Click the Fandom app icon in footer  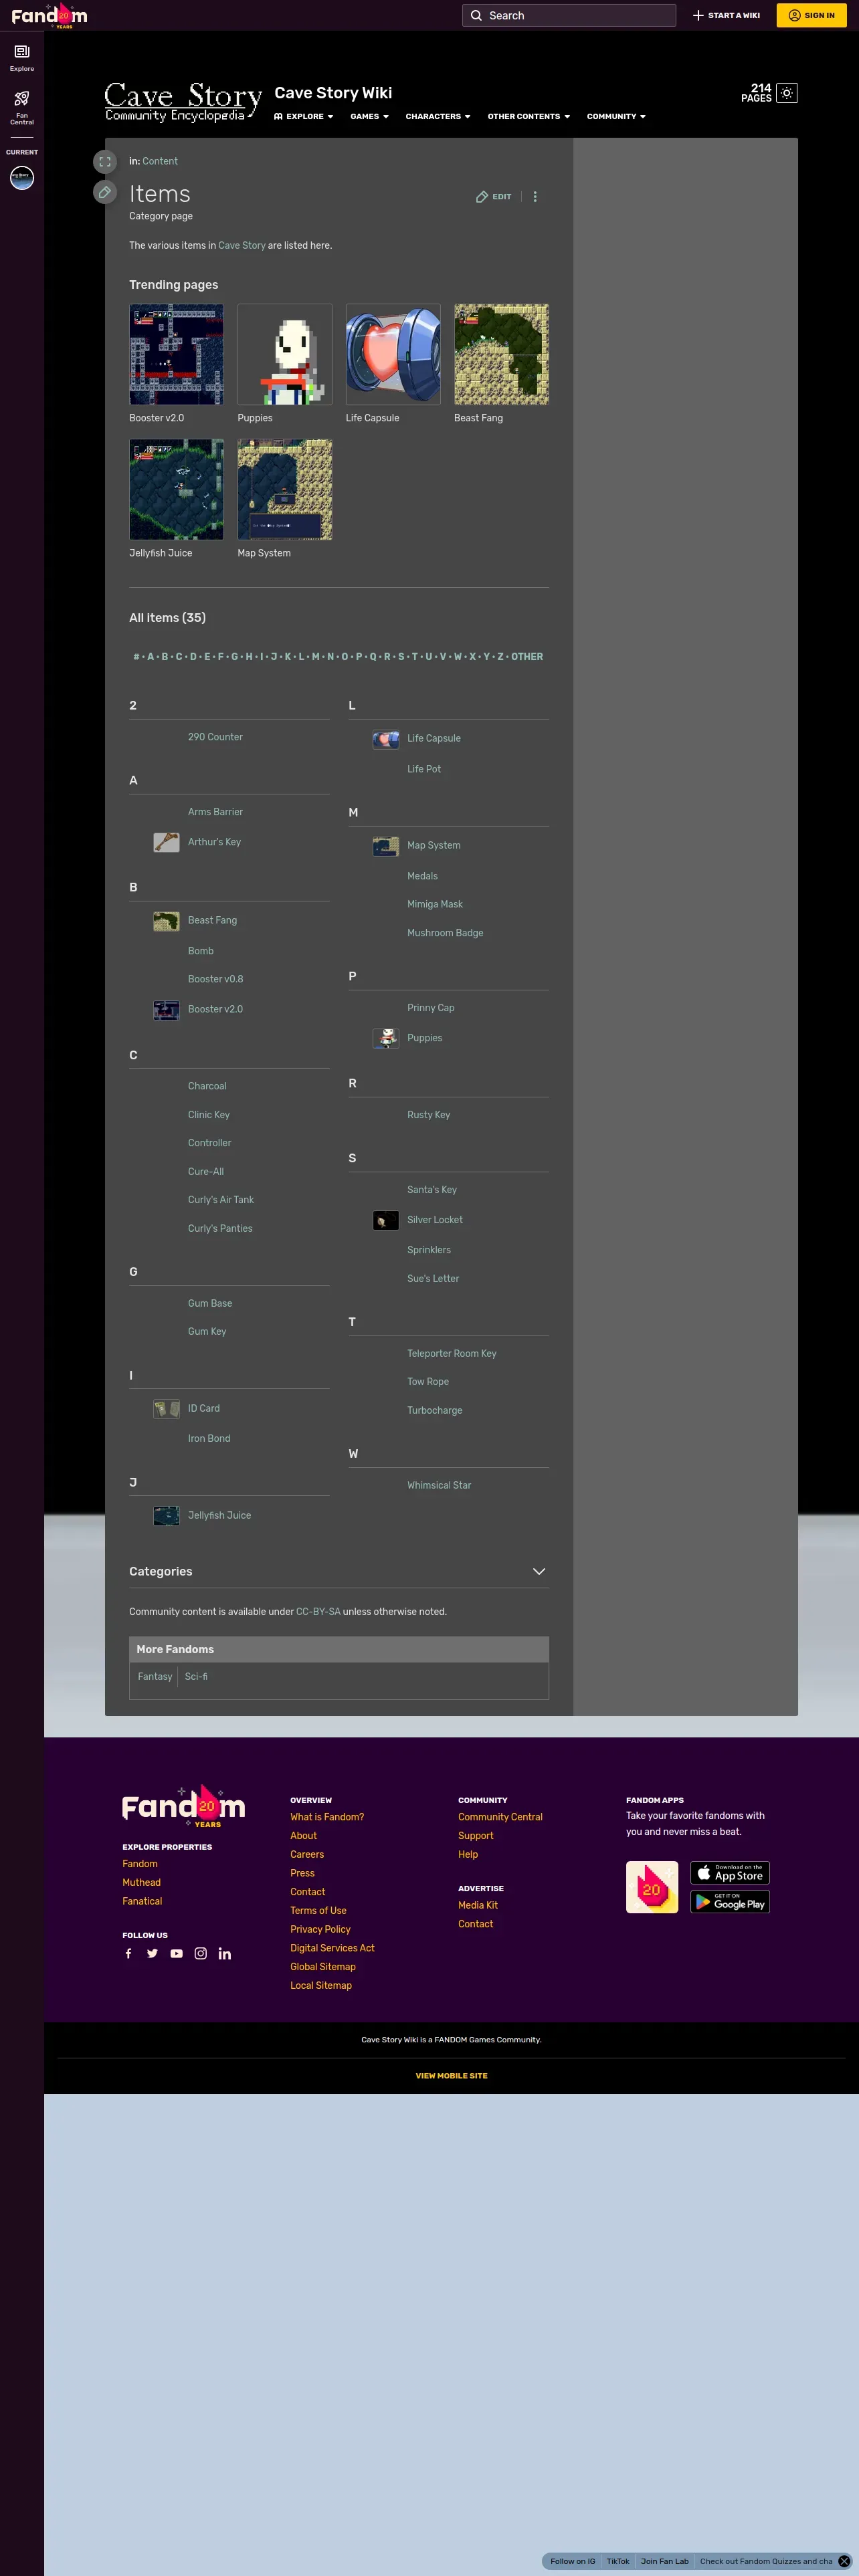click(x=652, y=1886)
